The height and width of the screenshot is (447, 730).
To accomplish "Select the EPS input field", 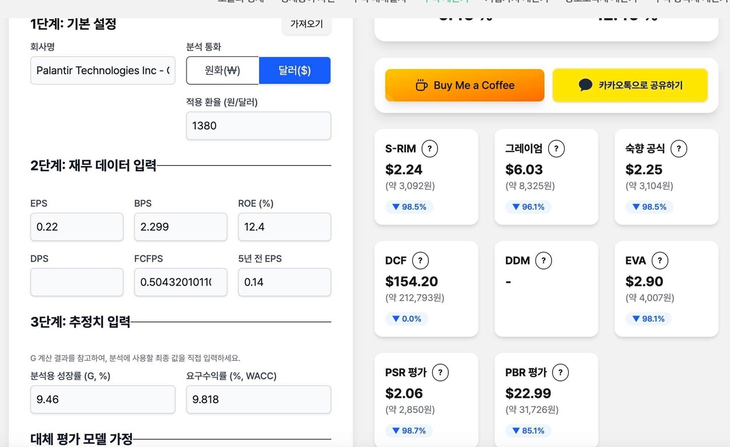I will tap(76, 227).
